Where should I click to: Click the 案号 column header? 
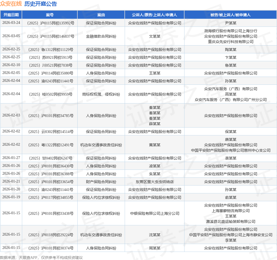pyautogui.click(x=50, y=15)
